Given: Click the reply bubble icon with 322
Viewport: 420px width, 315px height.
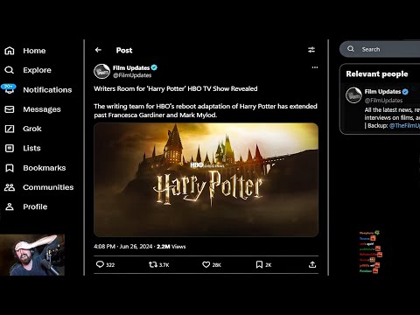Looking at the screenshot, I should click(100, 264).
